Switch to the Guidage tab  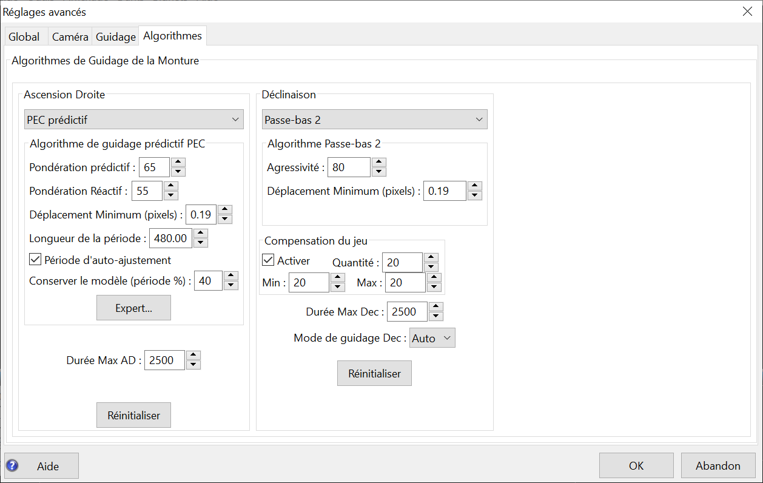(x=116, y=37)
